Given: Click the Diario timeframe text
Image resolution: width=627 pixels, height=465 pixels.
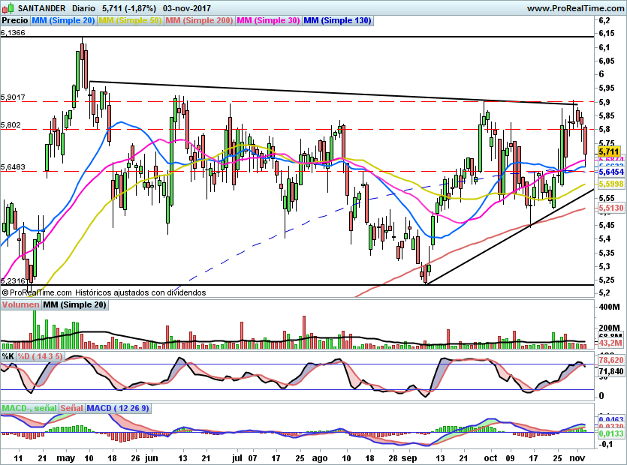Looking at the screenshot, I should click(83, 8).
